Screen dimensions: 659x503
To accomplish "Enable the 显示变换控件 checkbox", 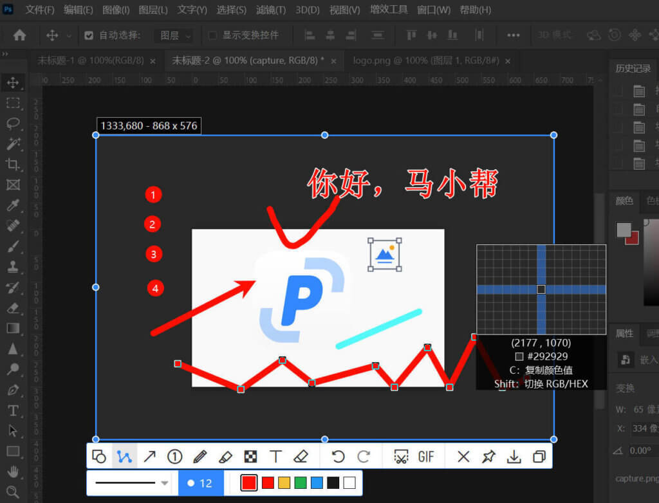I will click(x=212, y=36).
